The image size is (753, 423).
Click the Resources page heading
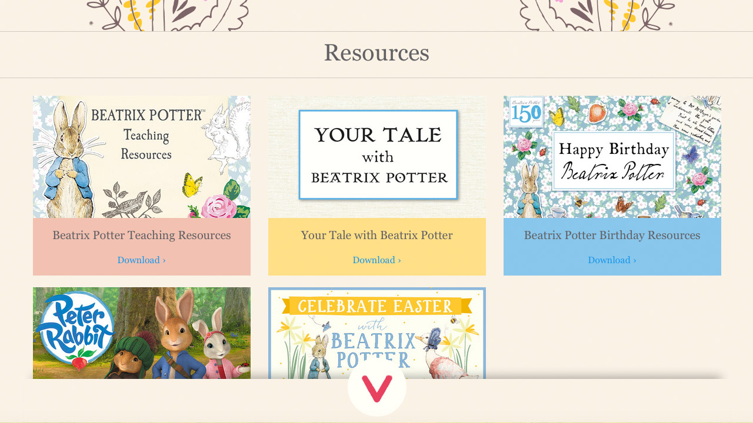click(x=376, y=53)
